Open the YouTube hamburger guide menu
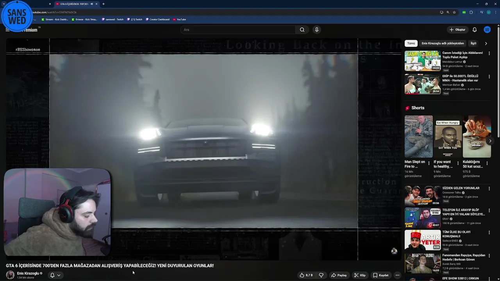The image size is (500, 281). click(x=7, y=30)
